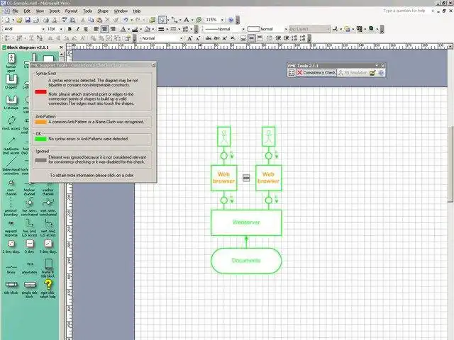Open the Shape menu
This screenshot has height=340, width=454.
coord(103,11)
